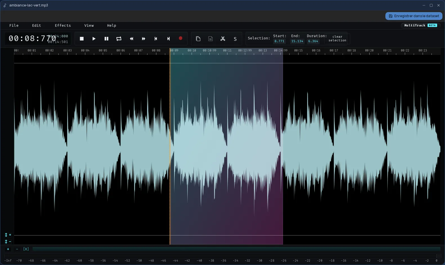445x265 pixels.
Task: Cut the selection with the scissors icon
Action: point(223,39)
